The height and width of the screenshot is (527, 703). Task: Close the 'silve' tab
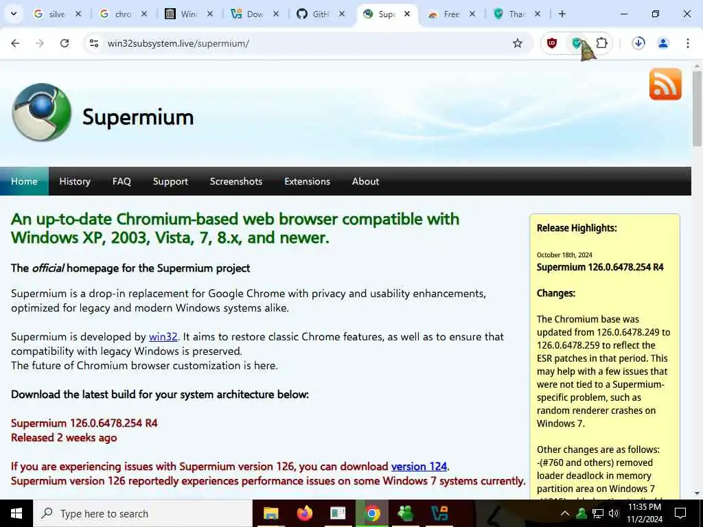(x=78, y=14)
